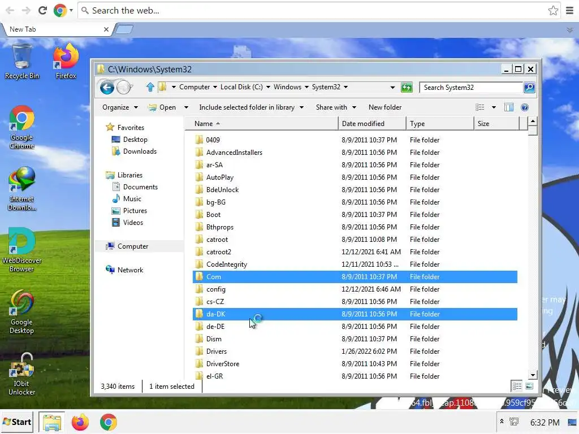Screen dimensions: 579x434
Task: Go back in the Explorer window
Action: [107, 88]
